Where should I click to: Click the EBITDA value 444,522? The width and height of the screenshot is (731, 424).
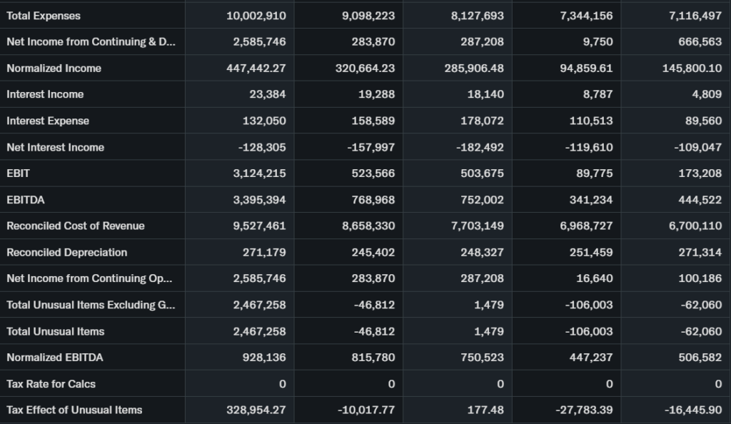pyautogui.click(x=700, y=200)
